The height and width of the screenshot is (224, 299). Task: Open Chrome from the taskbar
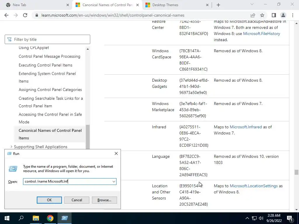pyautogui.click(x=50, y=218)
